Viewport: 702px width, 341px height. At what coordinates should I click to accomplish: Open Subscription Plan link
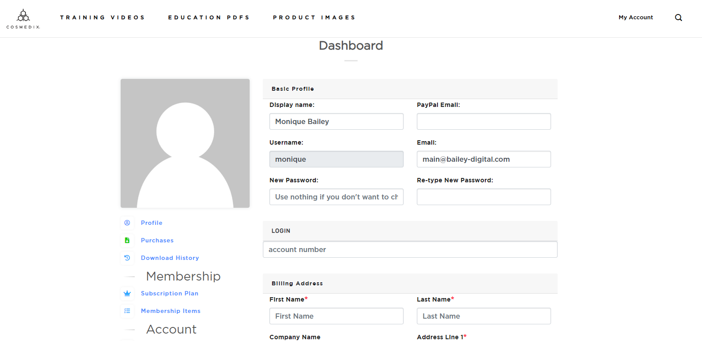(x=169, y=293)
